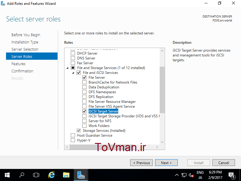The width and height of the screenshot is (241, 181).
Task: Click the roles list scroll-down arrow
Action: click(162, 142)
